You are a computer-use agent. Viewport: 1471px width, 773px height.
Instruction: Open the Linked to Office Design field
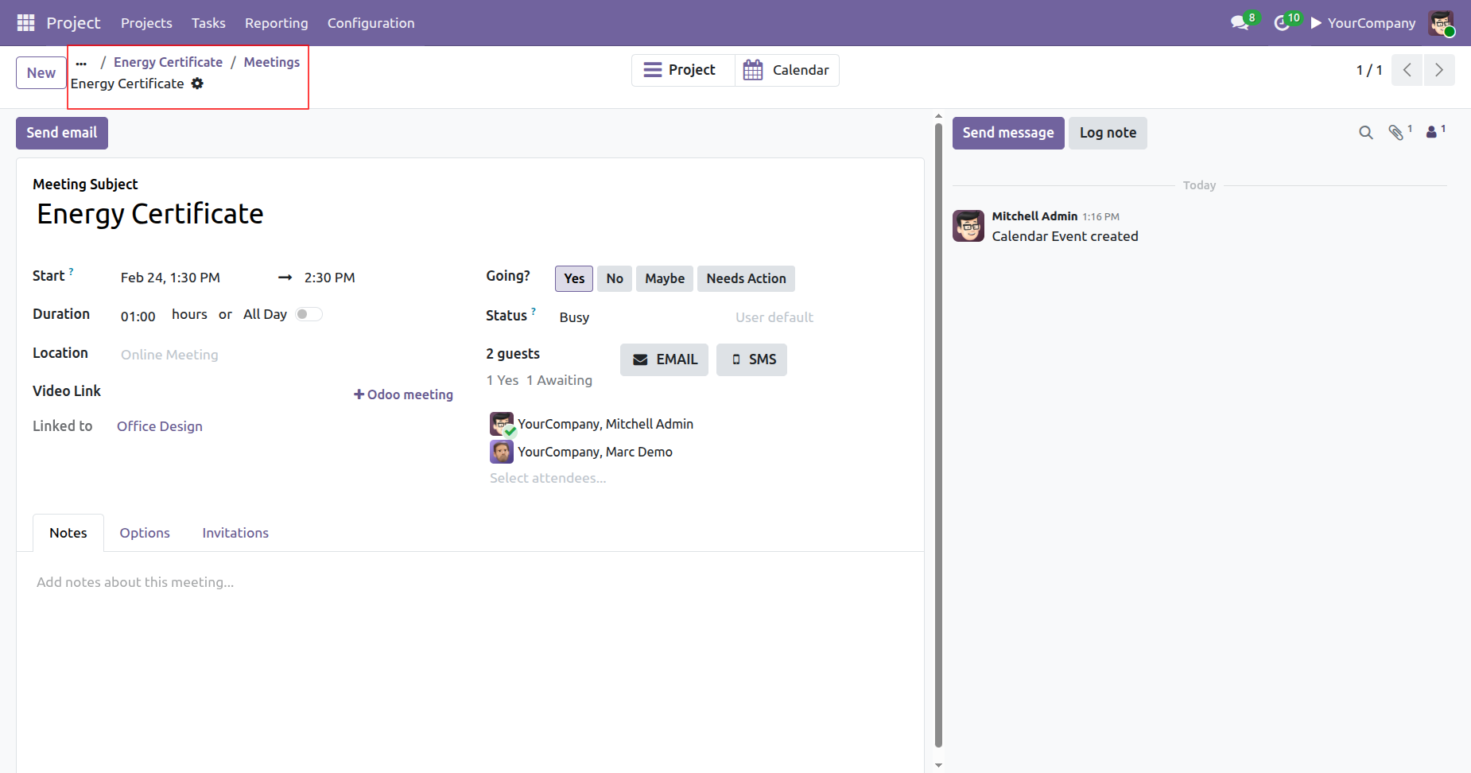click(160, 426)
